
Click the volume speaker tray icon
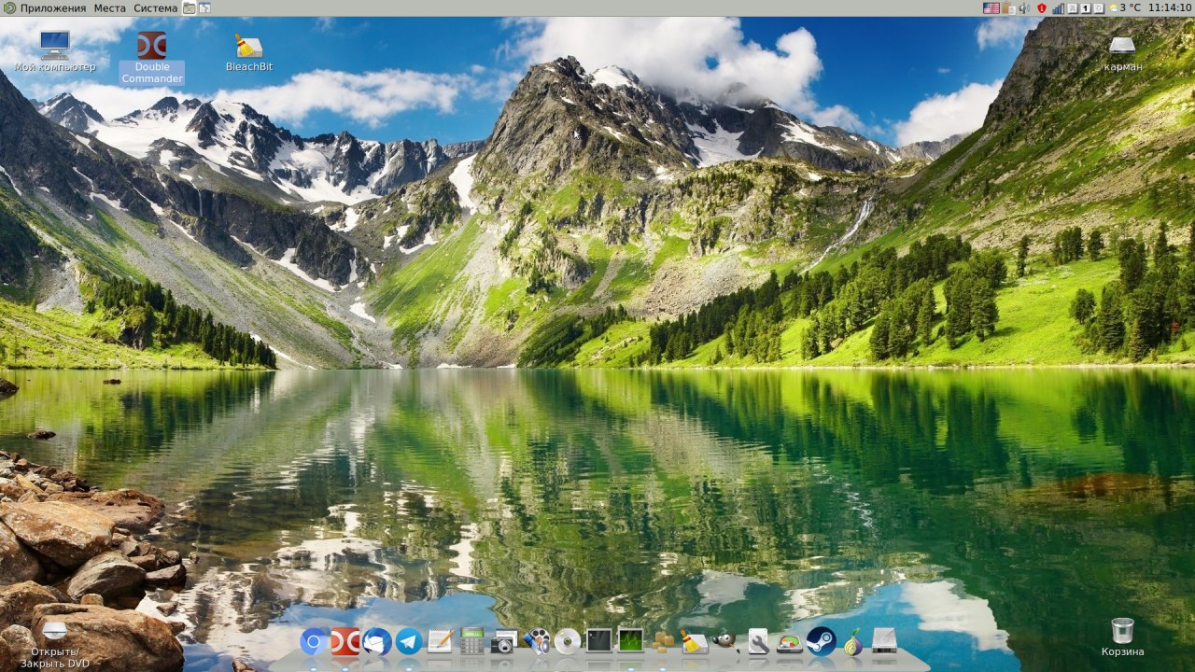click(x=1024, y=7)
